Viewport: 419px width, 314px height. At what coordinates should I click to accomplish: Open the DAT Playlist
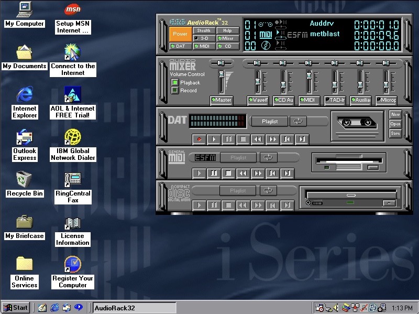click(x=270, y=121)
